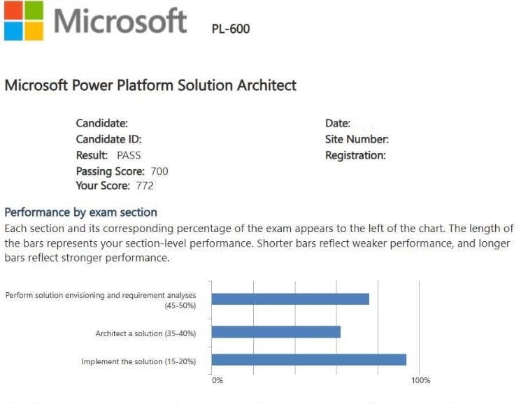Image resolution: width=521 pixels, height=404 pixels.
Task: Select the PL-600 exam code
Action: (x=230, y=29)
